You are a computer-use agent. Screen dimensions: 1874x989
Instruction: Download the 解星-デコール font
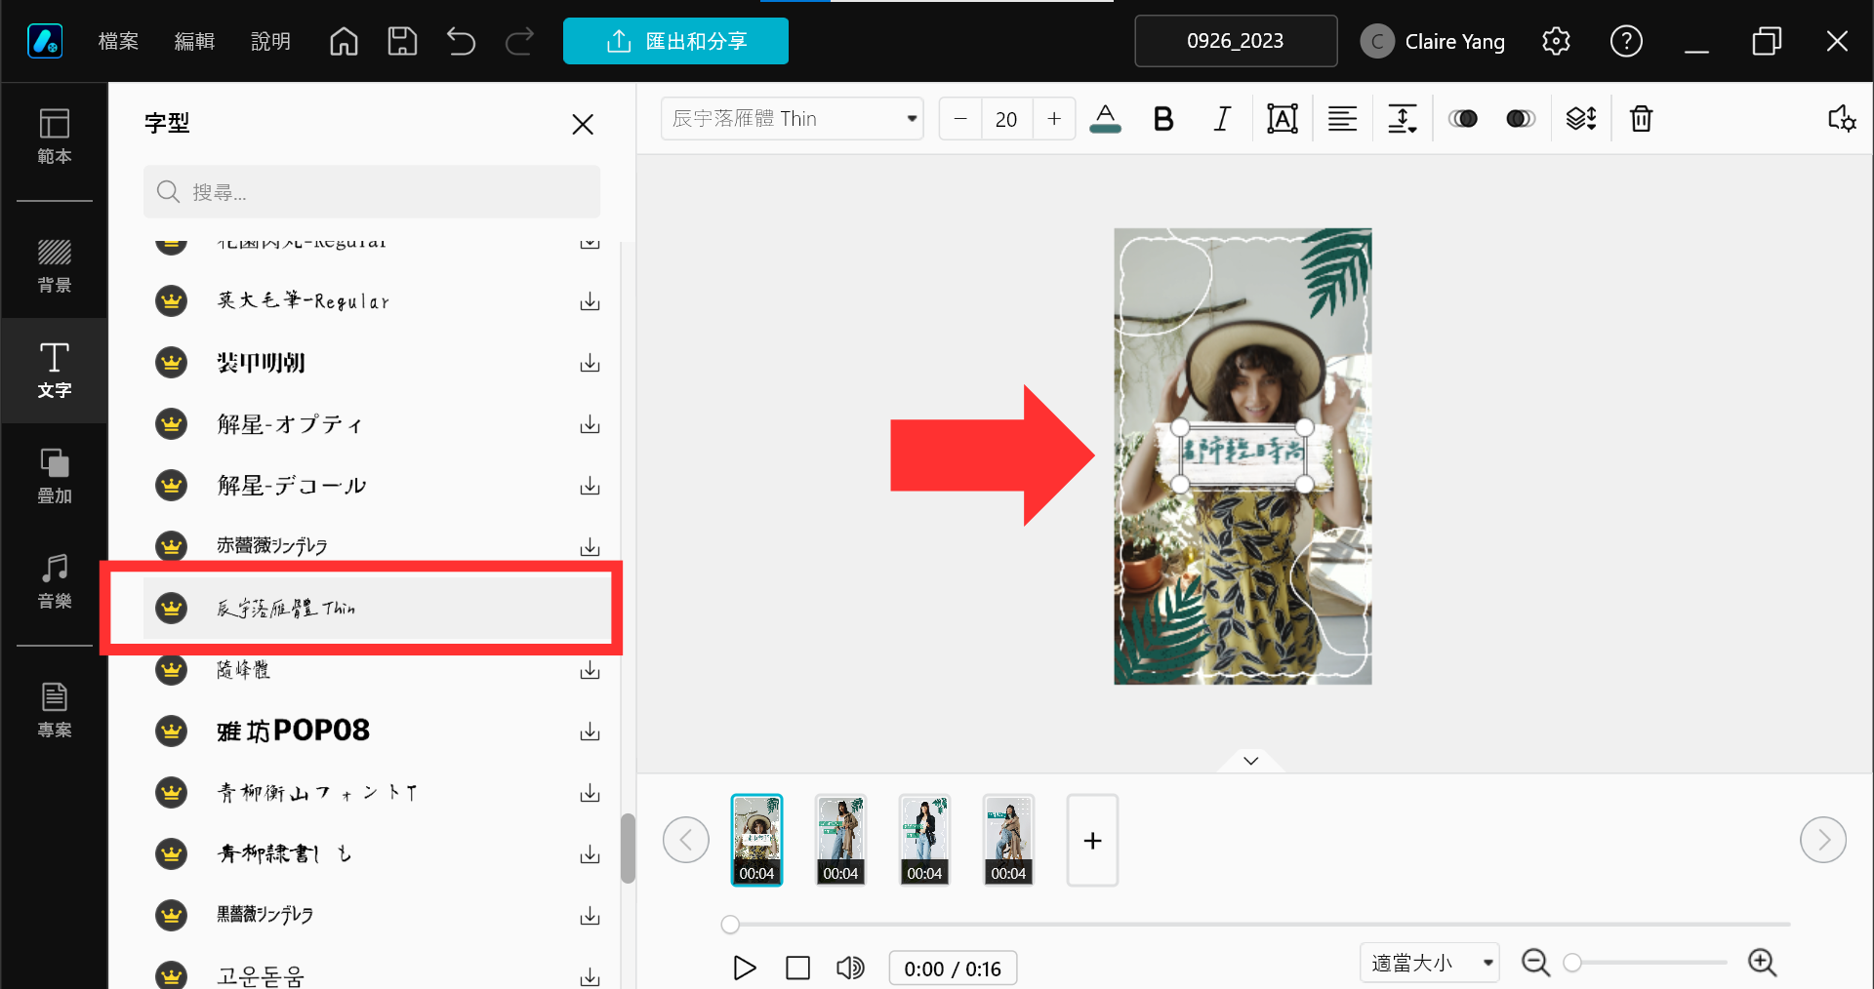pyautogui.click(x=590, y=486)
